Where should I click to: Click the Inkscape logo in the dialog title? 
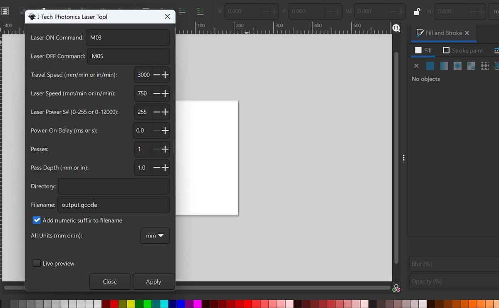pos(32,17)
